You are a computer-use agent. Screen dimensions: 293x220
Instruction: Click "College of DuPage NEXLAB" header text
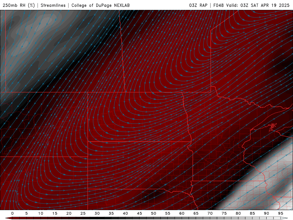pos(100,5)
